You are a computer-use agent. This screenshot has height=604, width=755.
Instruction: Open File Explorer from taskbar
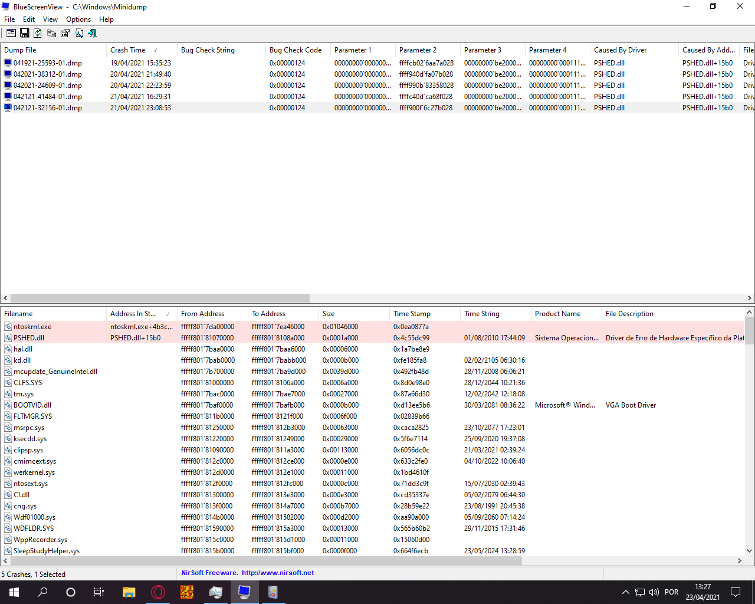[x=129, y=592]
